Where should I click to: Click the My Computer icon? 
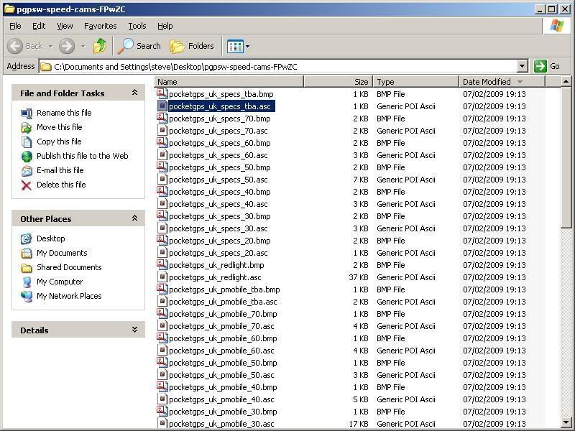(x=27, y=282)
